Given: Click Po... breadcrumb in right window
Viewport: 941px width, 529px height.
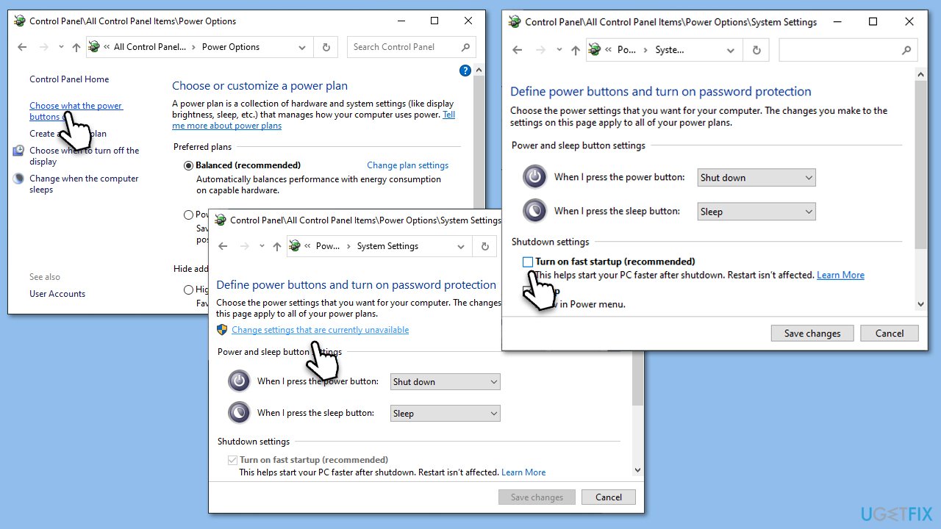Looking at the screenshot, I should [x=626, y=50].
